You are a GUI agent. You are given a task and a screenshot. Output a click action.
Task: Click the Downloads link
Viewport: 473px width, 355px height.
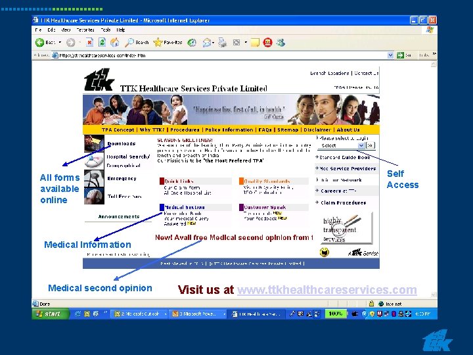pos(122,144)
